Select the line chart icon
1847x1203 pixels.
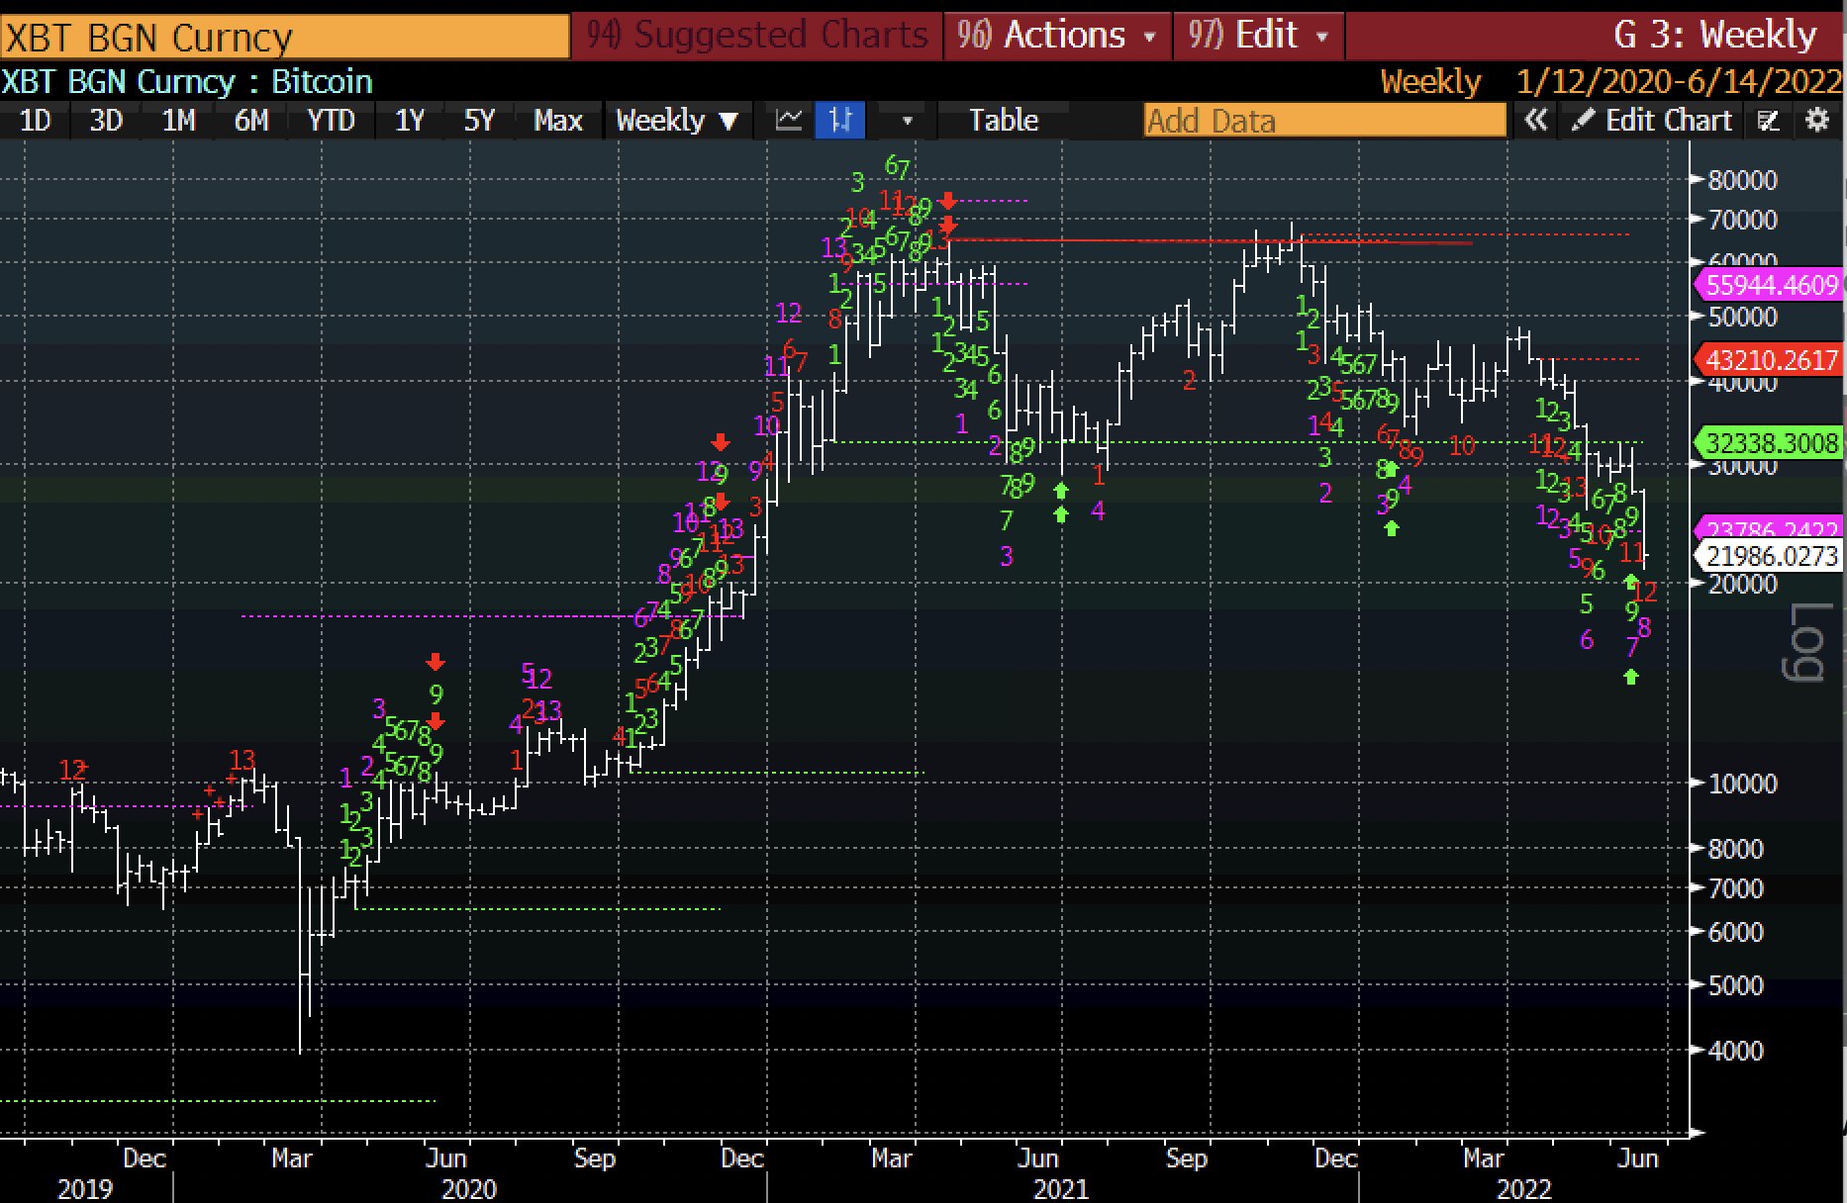point(789,121)
